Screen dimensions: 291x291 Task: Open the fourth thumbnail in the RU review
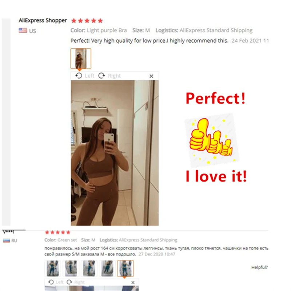click(107, 268)
